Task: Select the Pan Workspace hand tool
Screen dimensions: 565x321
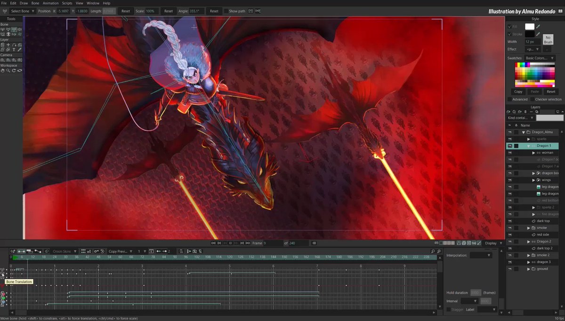Action: click(2, 71)
